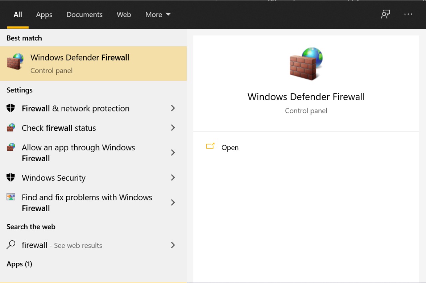Switch to the All tab
Screen dimensions: 426x283
[x=18, y=15]
